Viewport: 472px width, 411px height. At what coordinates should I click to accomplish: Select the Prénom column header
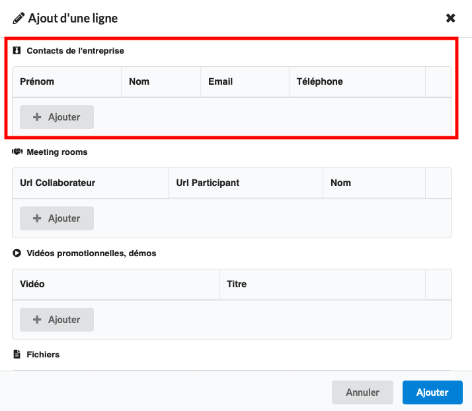(x=37, y=81)
